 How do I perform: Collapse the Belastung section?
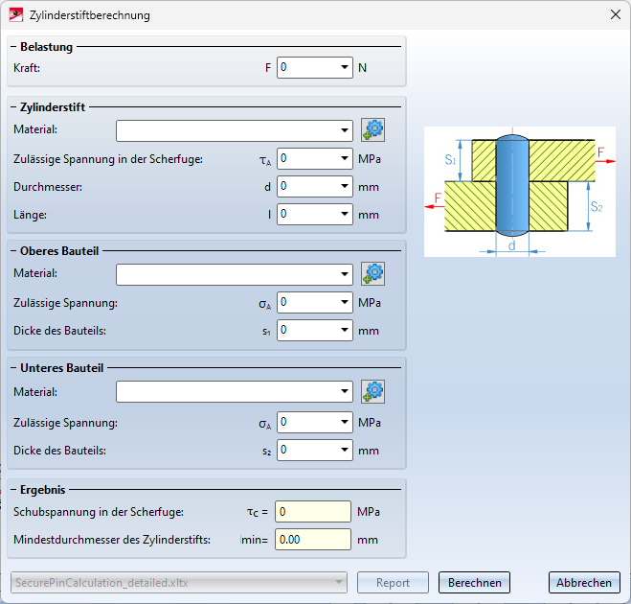point(13,47)
